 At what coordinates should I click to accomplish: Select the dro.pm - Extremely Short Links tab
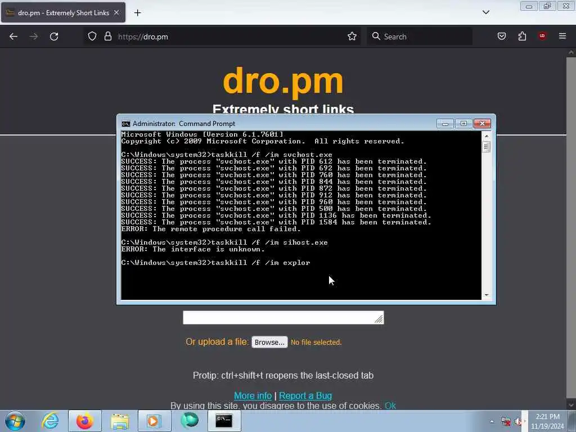click(63, 12)
